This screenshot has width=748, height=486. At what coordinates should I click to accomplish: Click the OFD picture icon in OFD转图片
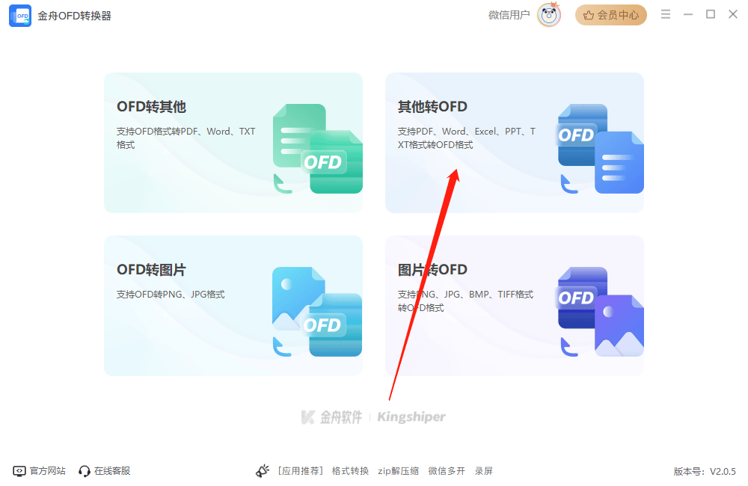tap(316, 312)
